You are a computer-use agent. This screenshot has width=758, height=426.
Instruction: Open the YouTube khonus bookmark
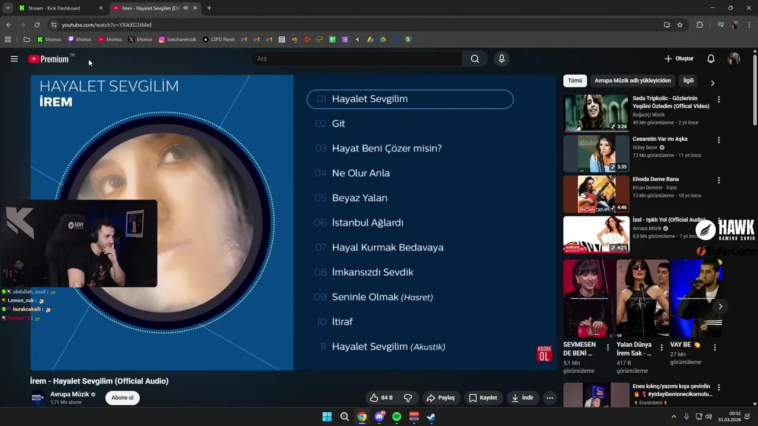pos(110,40)
